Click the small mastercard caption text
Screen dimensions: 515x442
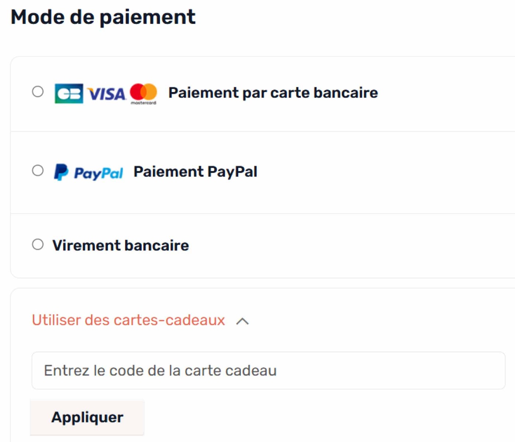(x=143, y=103)
